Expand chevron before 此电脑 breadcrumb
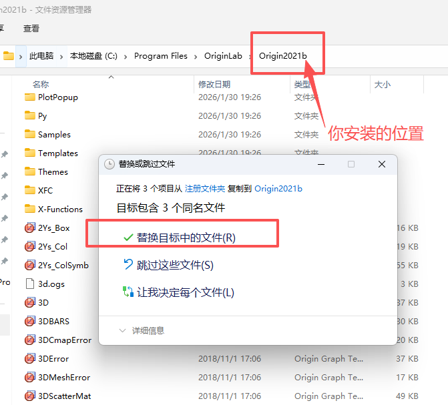This screenshot has width=448, height=411. (21, 57)
